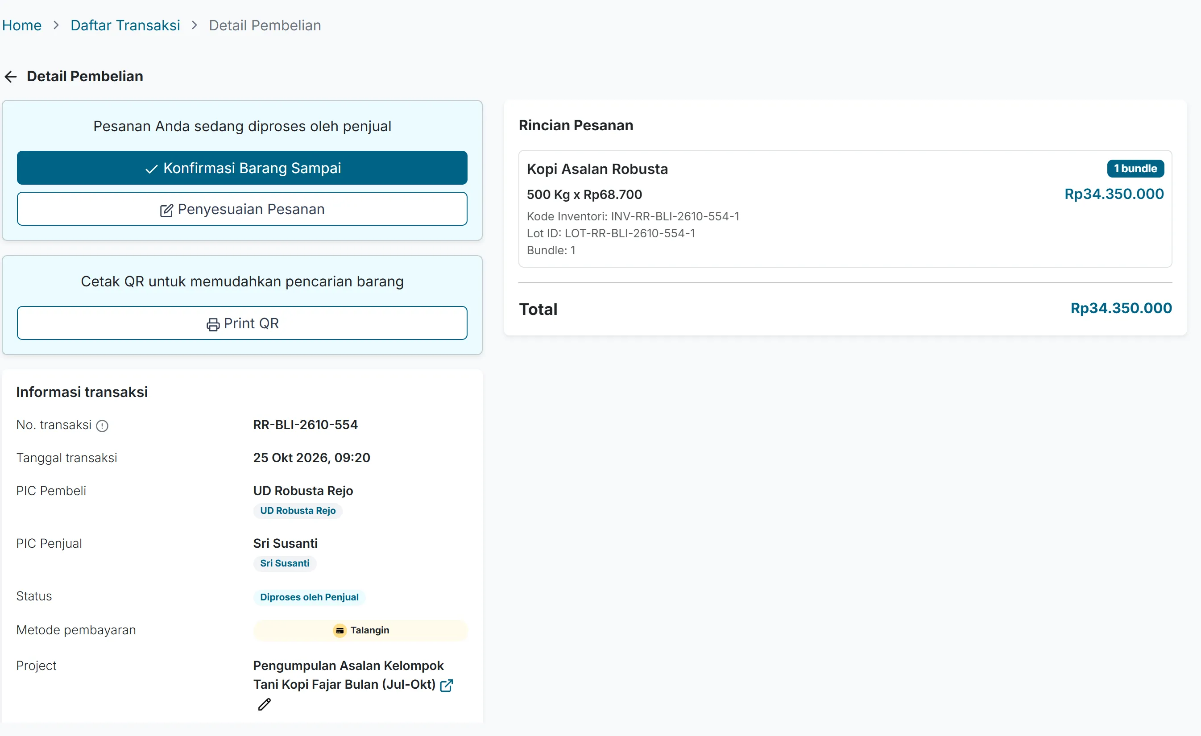Open the project external link icon
The image size is (1201, 736).
click(x=447, y=685)
